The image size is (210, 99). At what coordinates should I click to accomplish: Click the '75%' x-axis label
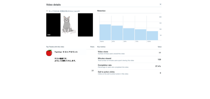pos(137,41)
